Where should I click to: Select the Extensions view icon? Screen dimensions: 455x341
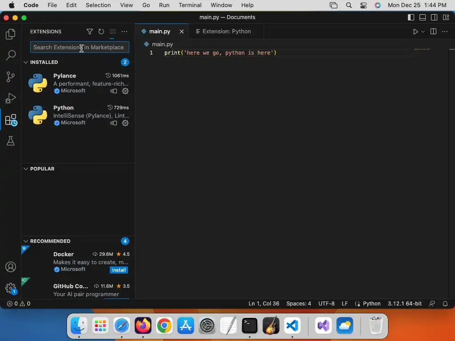[x=11, y=120]
